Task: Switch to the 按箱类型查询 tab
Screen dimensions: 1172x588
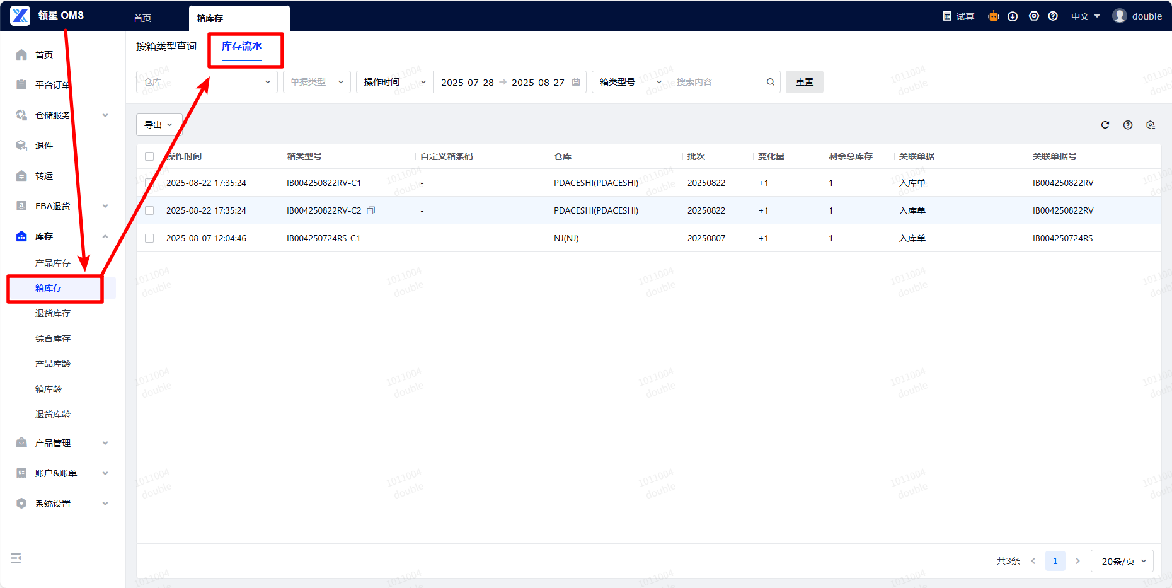Action: [x=166, y=47]
